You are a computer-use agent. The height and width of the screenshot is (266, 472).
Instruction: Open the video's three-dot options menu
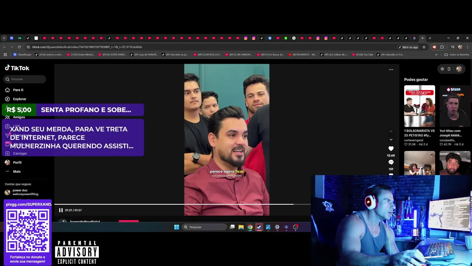391,69
